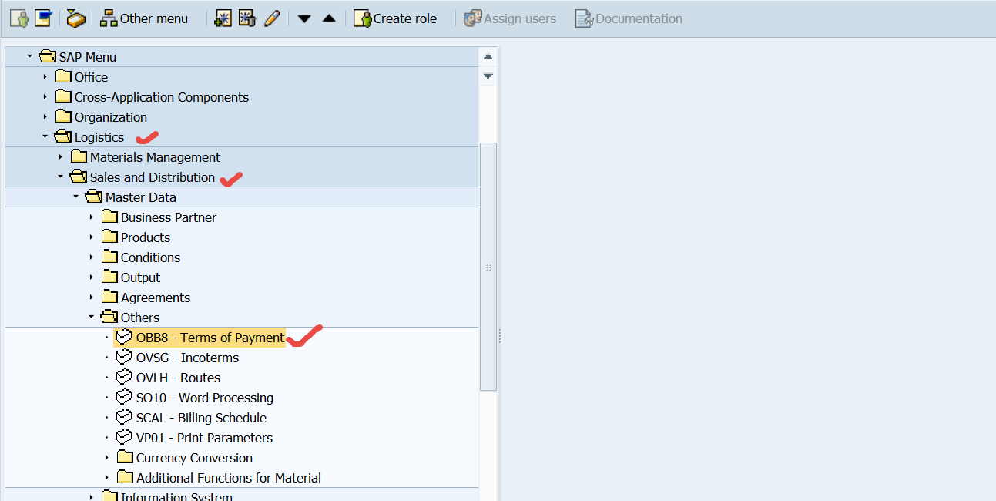This screenshot has width=996, height=501.
Task: Click the Logistics open folder icon
Action: [x=63, y=136]
